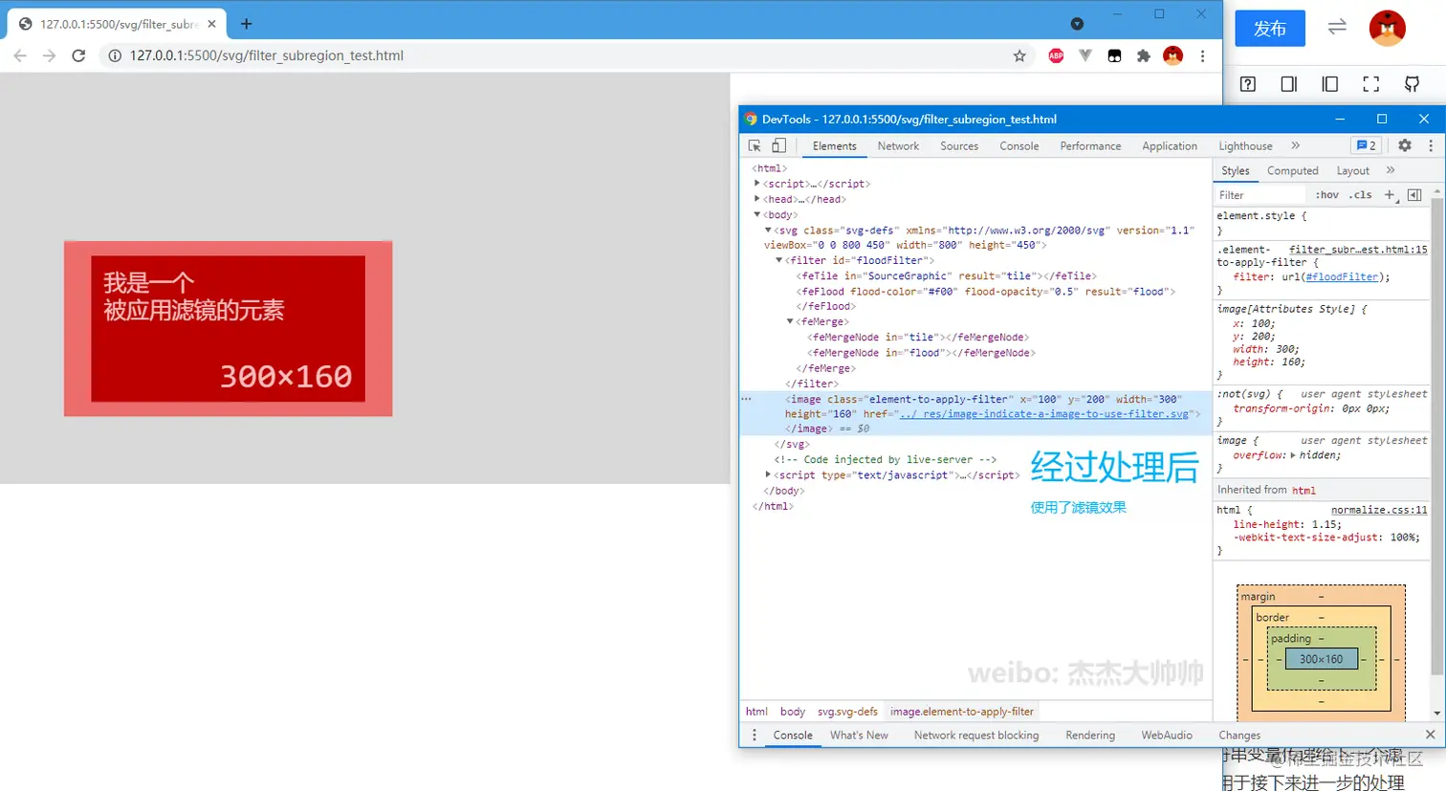Image resolution: width=1446 pixels, height=791 pixels.
Task: Collapse the filter floodFilter node
Action: [778, 260]
